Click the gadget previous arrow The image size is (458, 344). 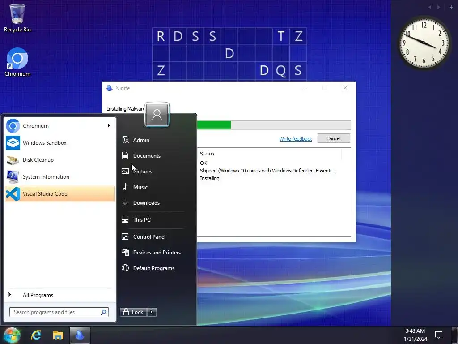(430, 7)
